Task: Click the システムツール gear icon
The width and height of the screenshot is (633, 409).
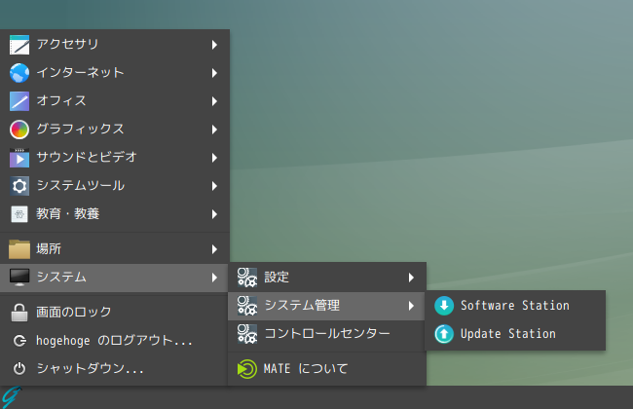Action: coord(19,186)
